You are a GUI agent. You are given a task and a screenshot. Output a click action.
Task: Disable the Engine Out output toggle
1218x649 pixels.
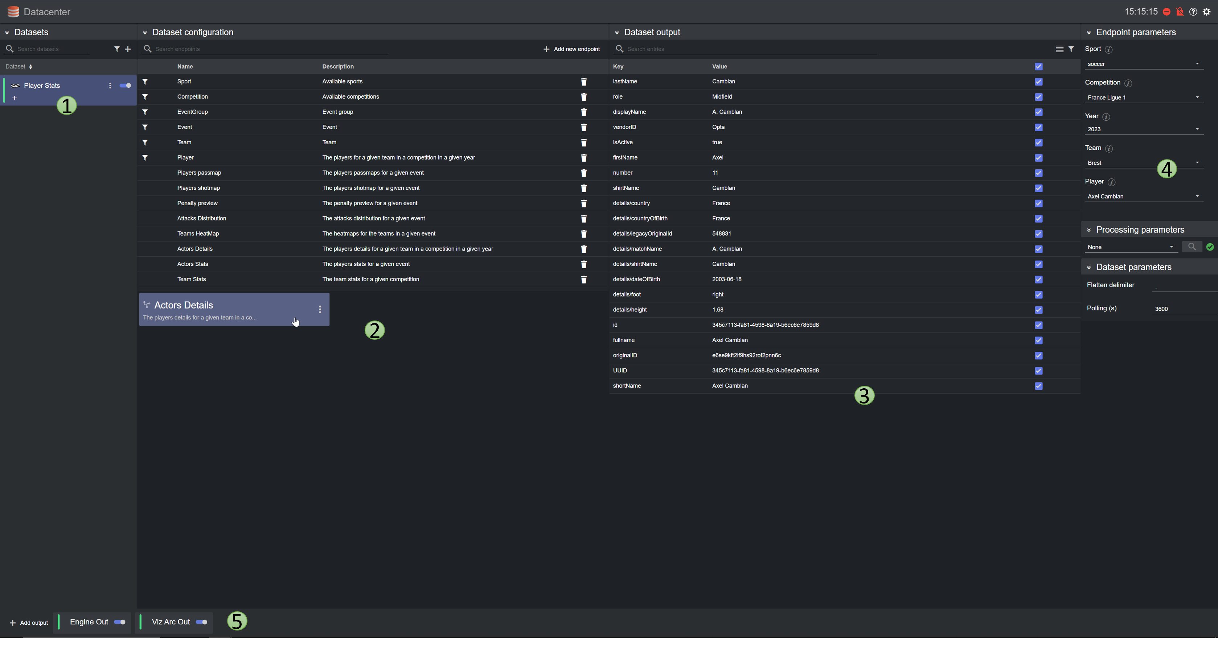click(x=120, y=622)
